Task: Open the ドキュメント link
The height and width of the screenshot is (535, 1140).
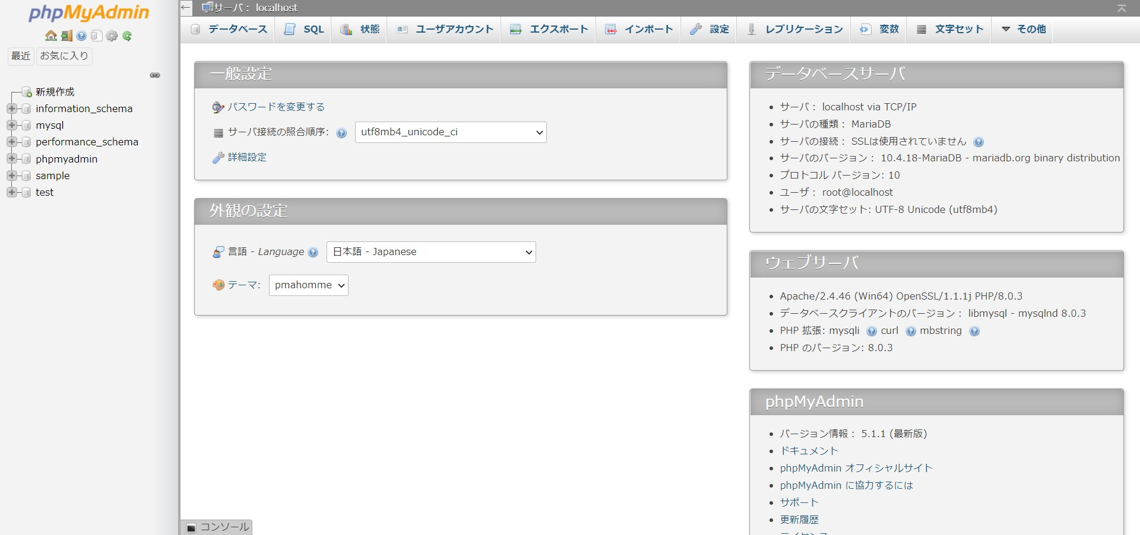Action: (x=809, y=451)
